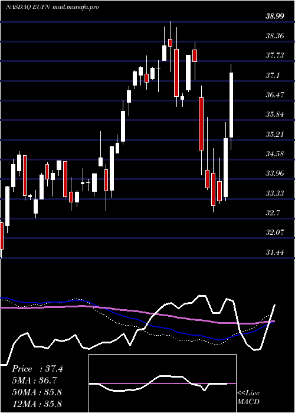Click the 38.36 price axis label
This screenshot has width=295, height=413.
275,36
